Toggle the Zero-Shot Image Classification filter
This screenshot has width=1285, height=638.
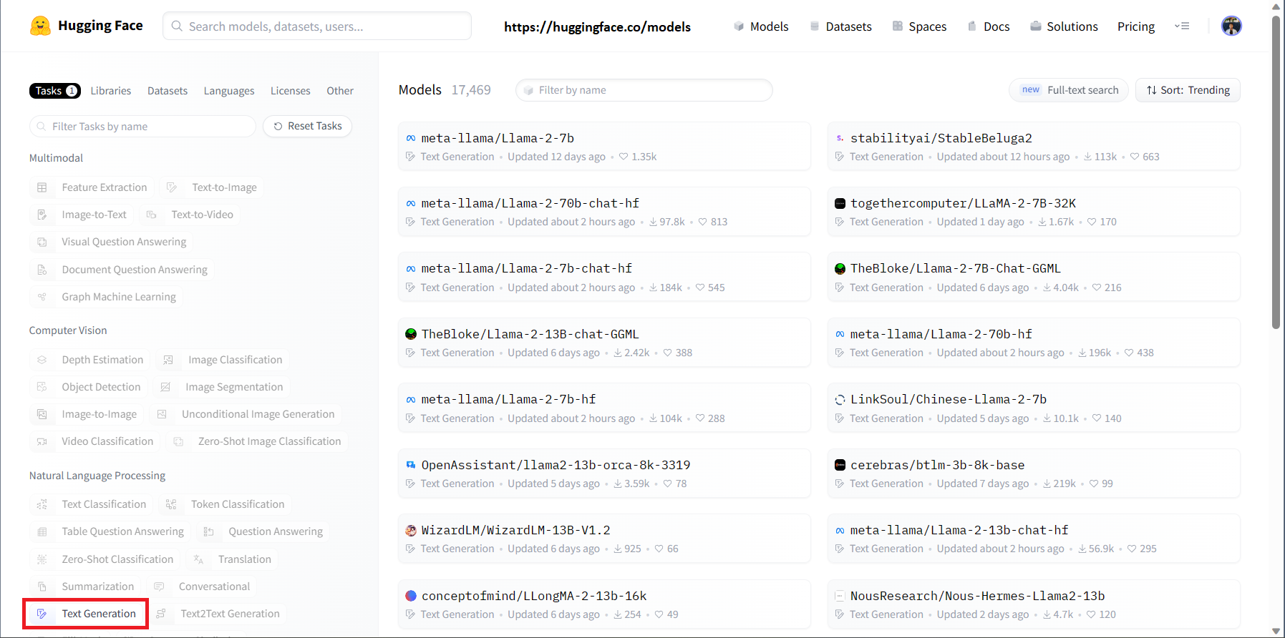[257, 441]
